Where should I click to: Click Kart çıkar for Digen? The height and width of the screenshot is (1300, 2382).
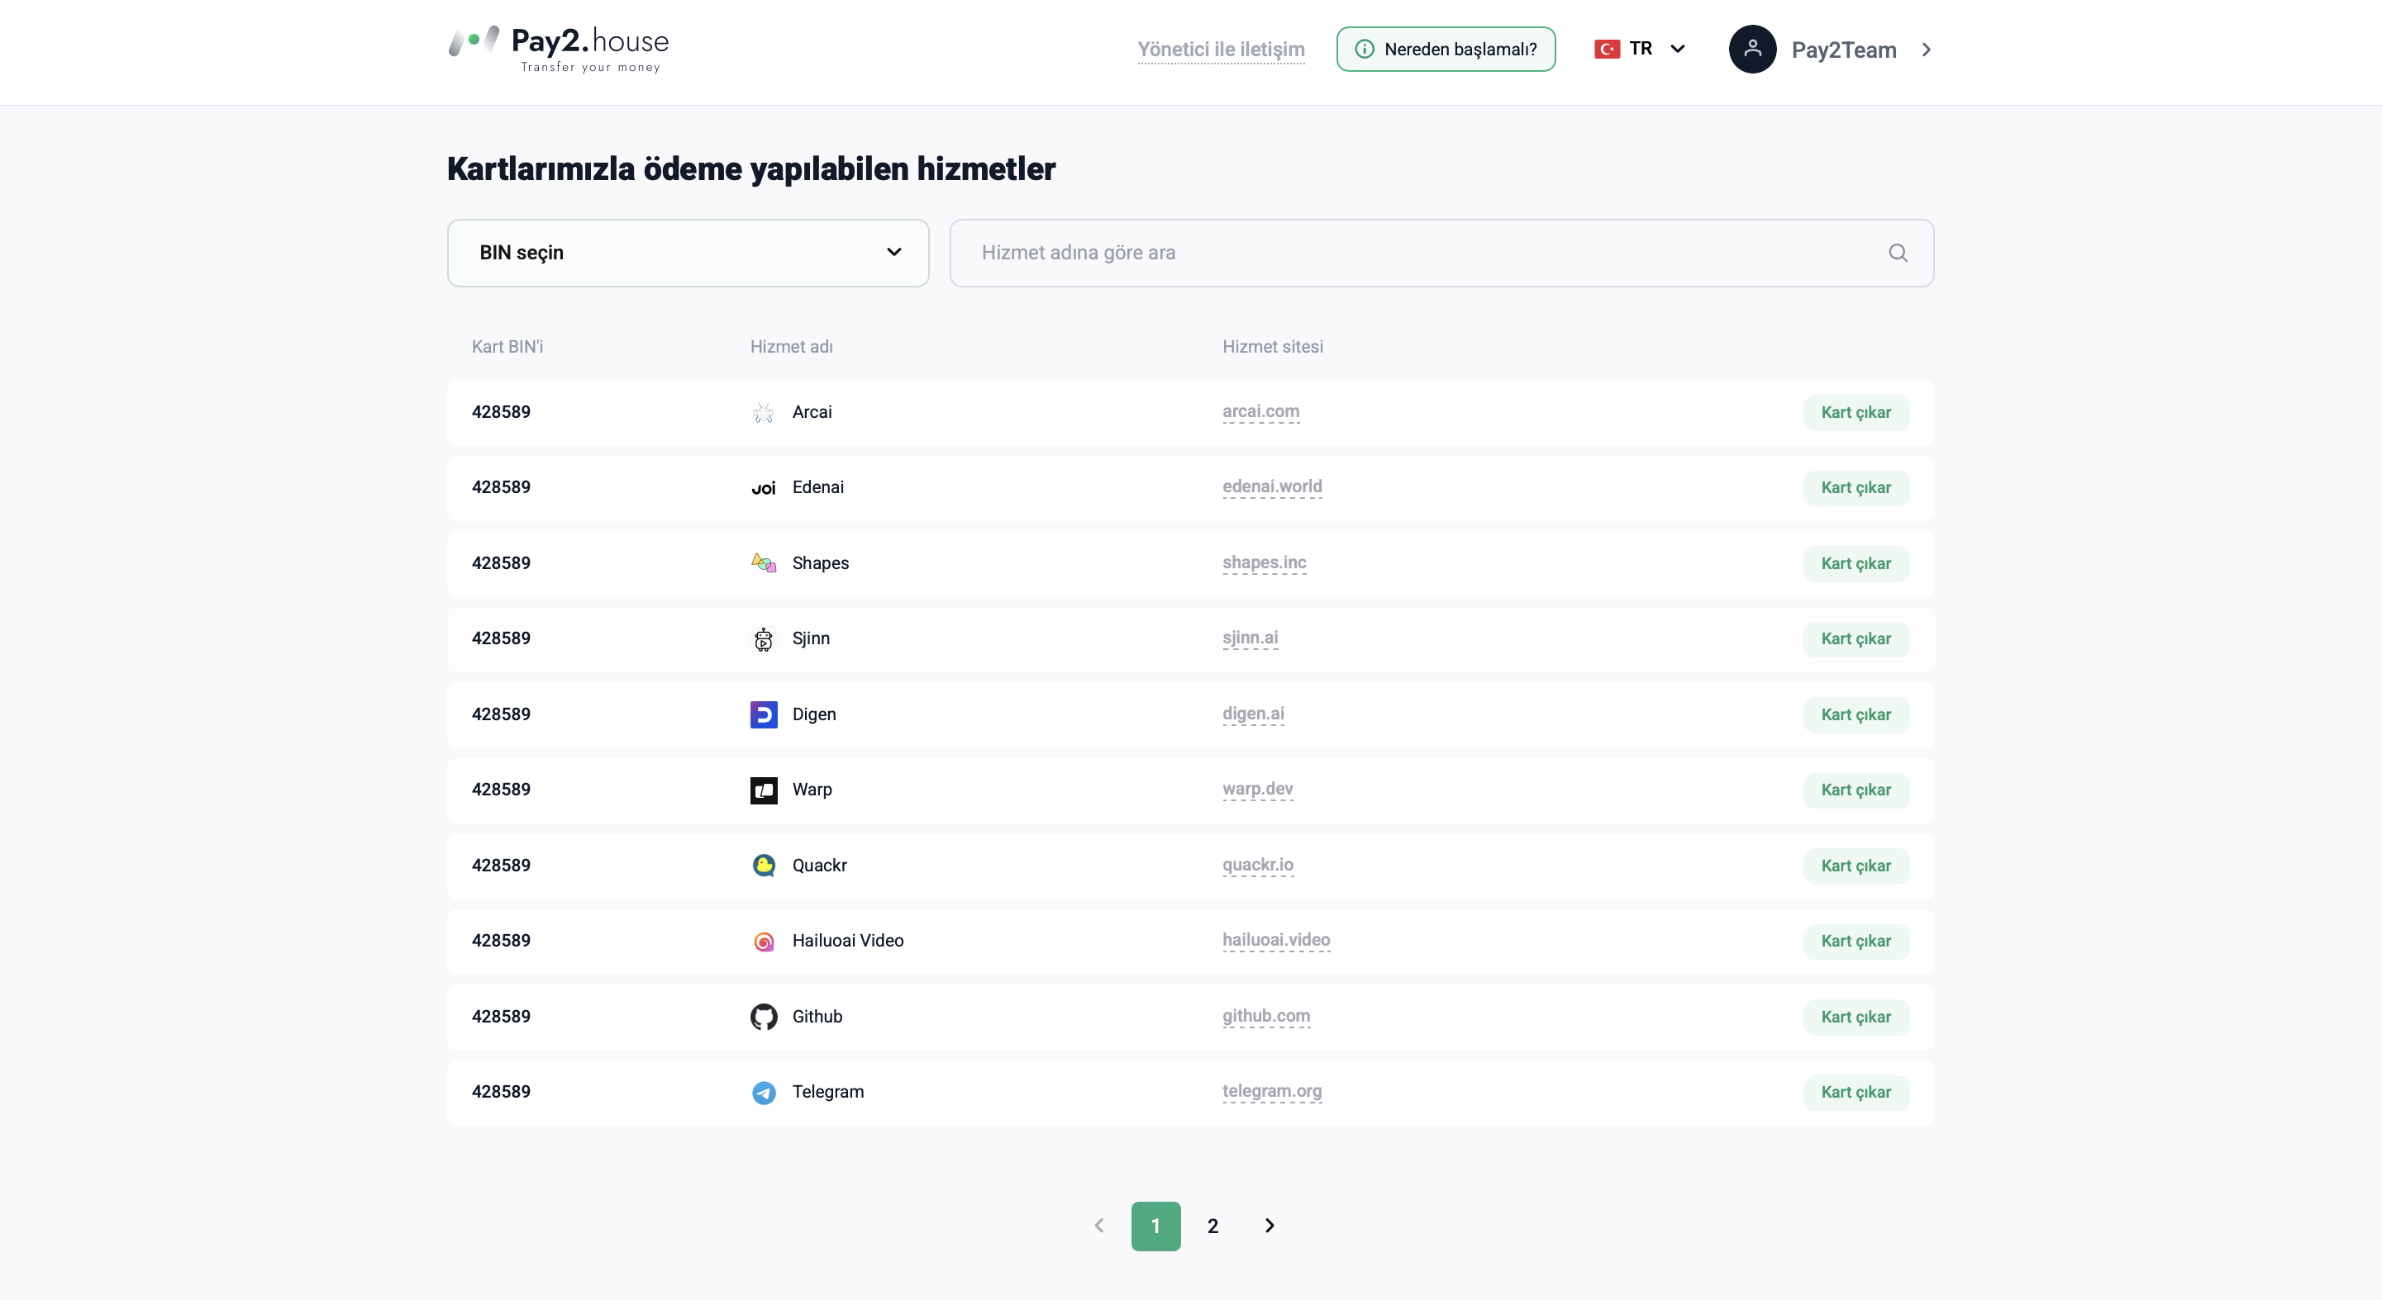pos(1856,715)
